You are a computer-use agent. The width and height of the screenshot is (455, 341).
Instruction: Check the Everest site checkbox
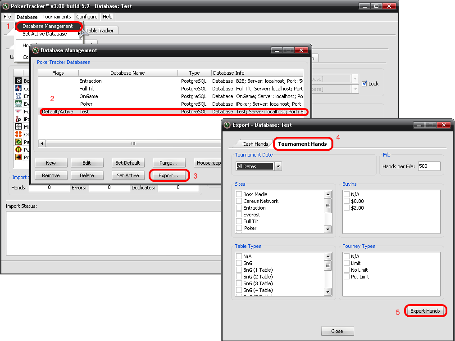239,215
